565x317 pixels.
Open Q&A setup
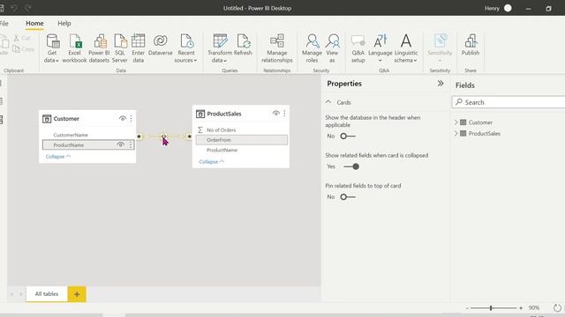pyautogui.click(x=358, y=48)
